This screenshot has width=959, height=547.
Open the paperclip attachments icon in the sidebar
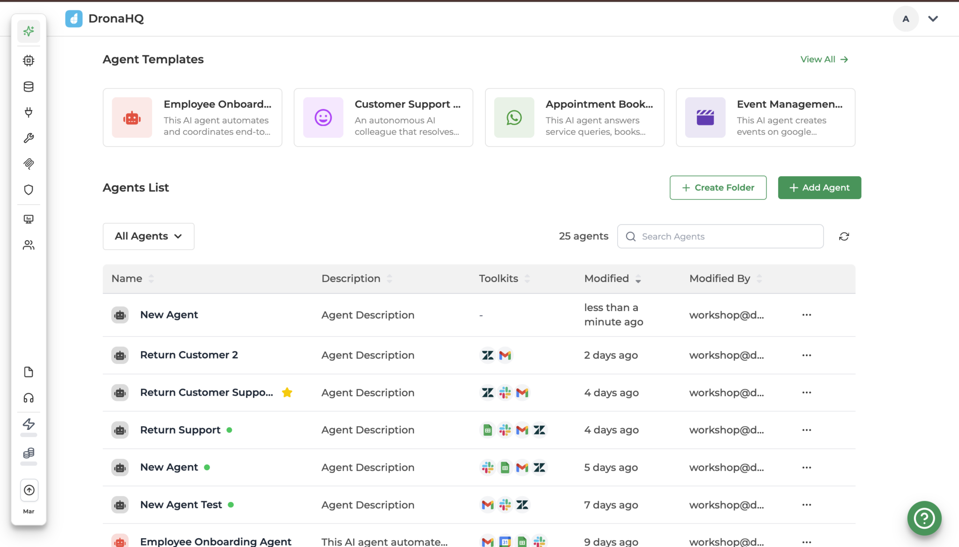click(x=29, y=164)
